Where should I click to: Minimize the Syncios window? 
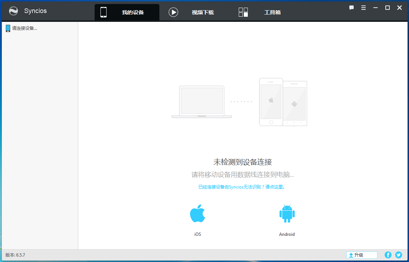click(376, 8)
